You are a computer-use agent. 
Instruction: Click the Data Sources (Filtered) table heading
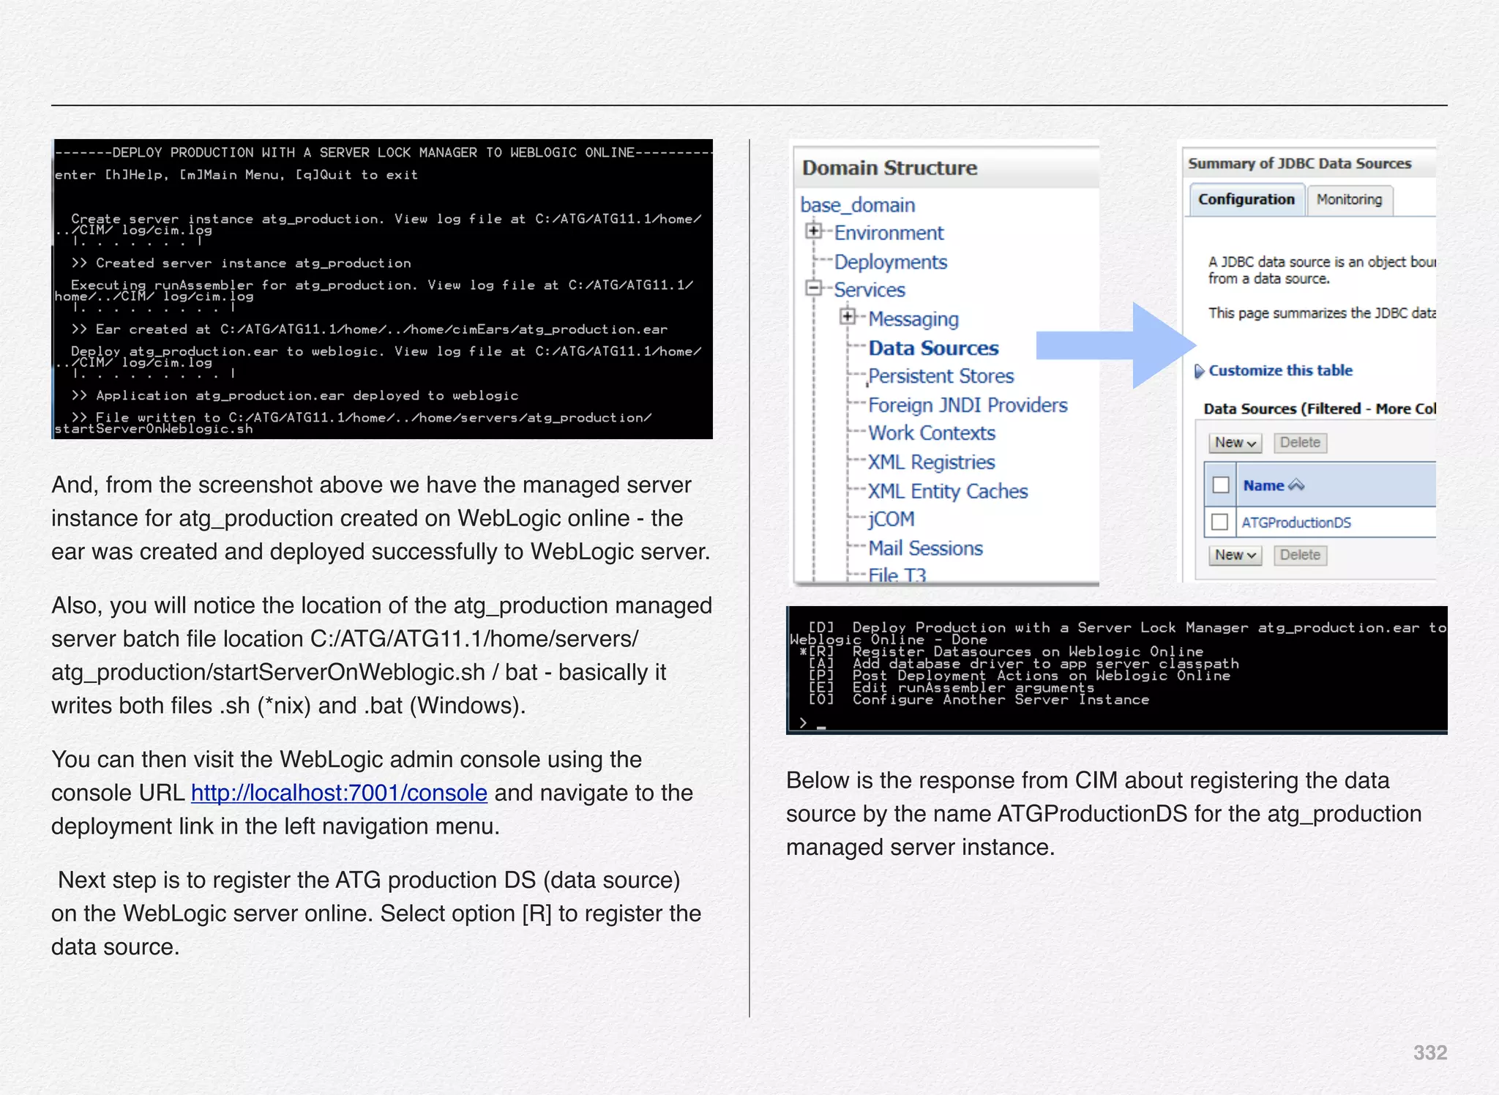1320,408
